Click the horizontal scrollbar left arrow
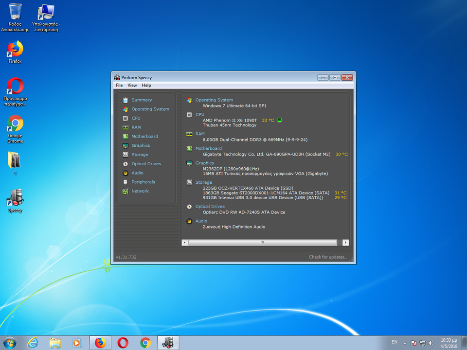 (185, 243)
